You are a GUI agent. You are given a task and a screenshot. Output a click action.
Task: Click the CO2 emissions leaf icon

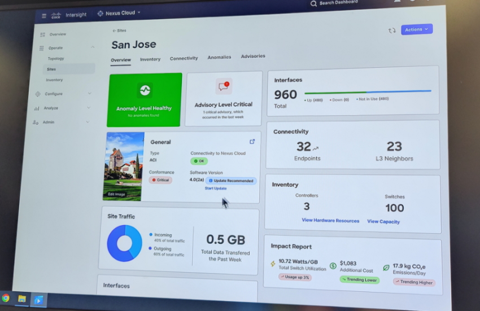[x=386, y=268]
